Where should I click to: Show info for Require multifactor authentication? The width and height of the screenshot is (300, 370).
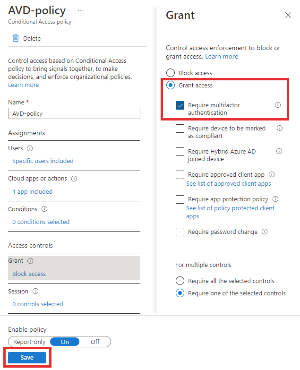(278, 105)
